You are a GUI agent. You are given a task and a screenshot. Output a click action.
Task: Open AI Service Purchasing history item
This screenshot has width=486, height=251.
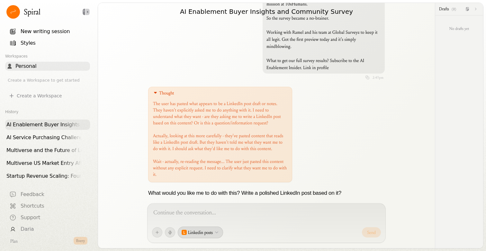click(x=44, y=138)
